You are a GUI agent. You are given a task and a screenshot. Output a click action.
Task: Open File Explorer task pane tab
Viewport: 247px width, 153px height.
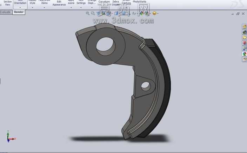245,37
